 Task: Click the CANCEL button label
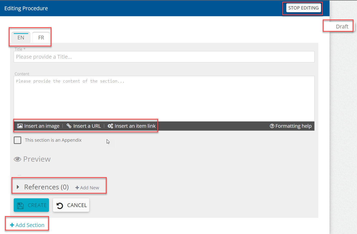[77, 205]
